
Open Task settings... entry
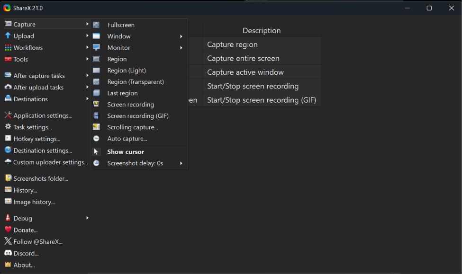tap(46, 127)
